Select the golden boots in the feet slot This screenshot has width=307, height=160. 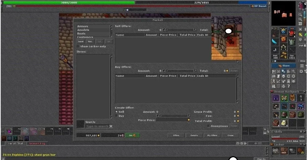[x=283, y=55]
